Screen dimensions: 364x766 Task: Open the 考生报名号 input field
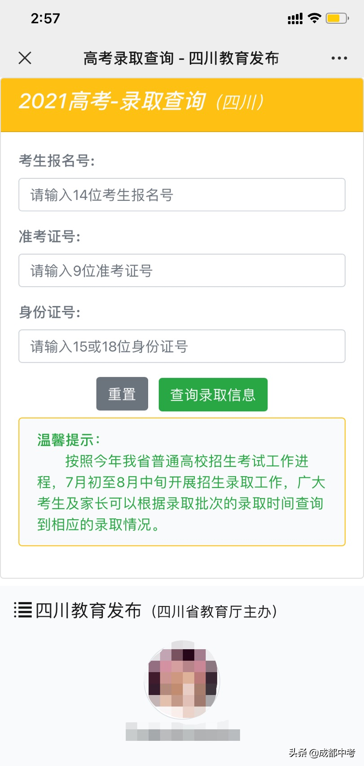(x=182, y=195)
